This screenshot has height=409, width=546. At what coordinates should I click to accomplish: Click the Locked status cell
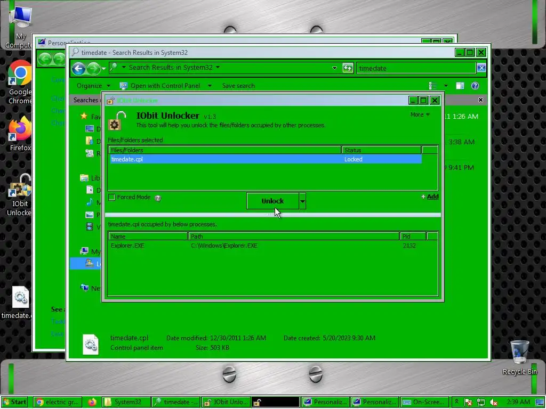(x=353, y=159)
